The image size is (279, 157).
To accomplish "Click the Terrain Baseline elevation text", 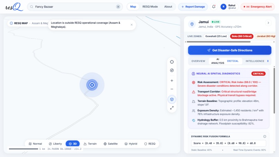I will tap(228, 103).
